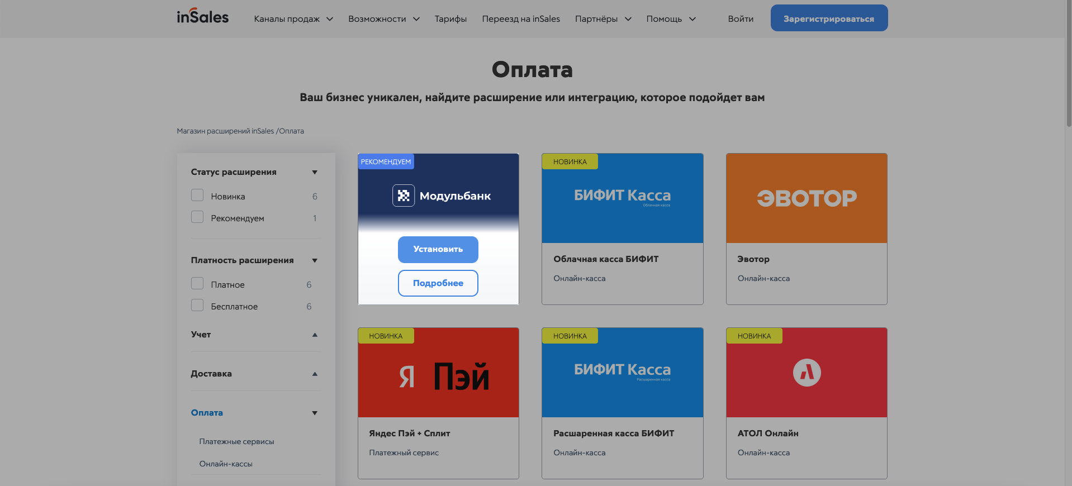Screen dimensions: 1072x486
Task: Click the НОВИНКА badge on Яндекс Пэй
Action: (x=386, y=336)
